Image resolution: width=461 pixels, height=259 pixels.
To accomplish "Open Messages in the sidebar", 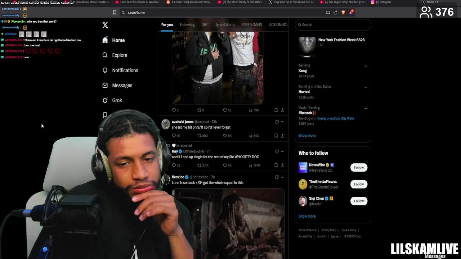I will point(117,85).
